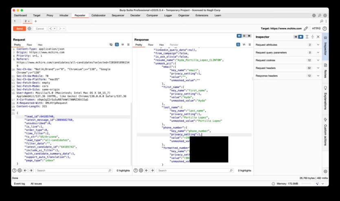Select top-bottom split layout
Image resolution: width=340 pixels, height=201 pixels.
[244, 36]
